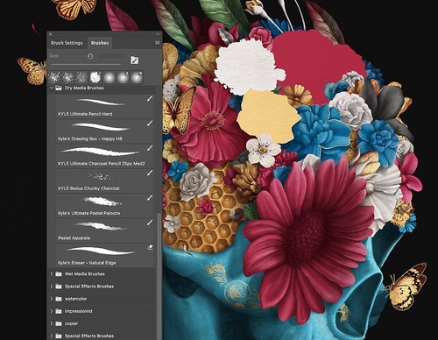
Task: Expand the Wet Media Brushes group
Action: [52, 274]
